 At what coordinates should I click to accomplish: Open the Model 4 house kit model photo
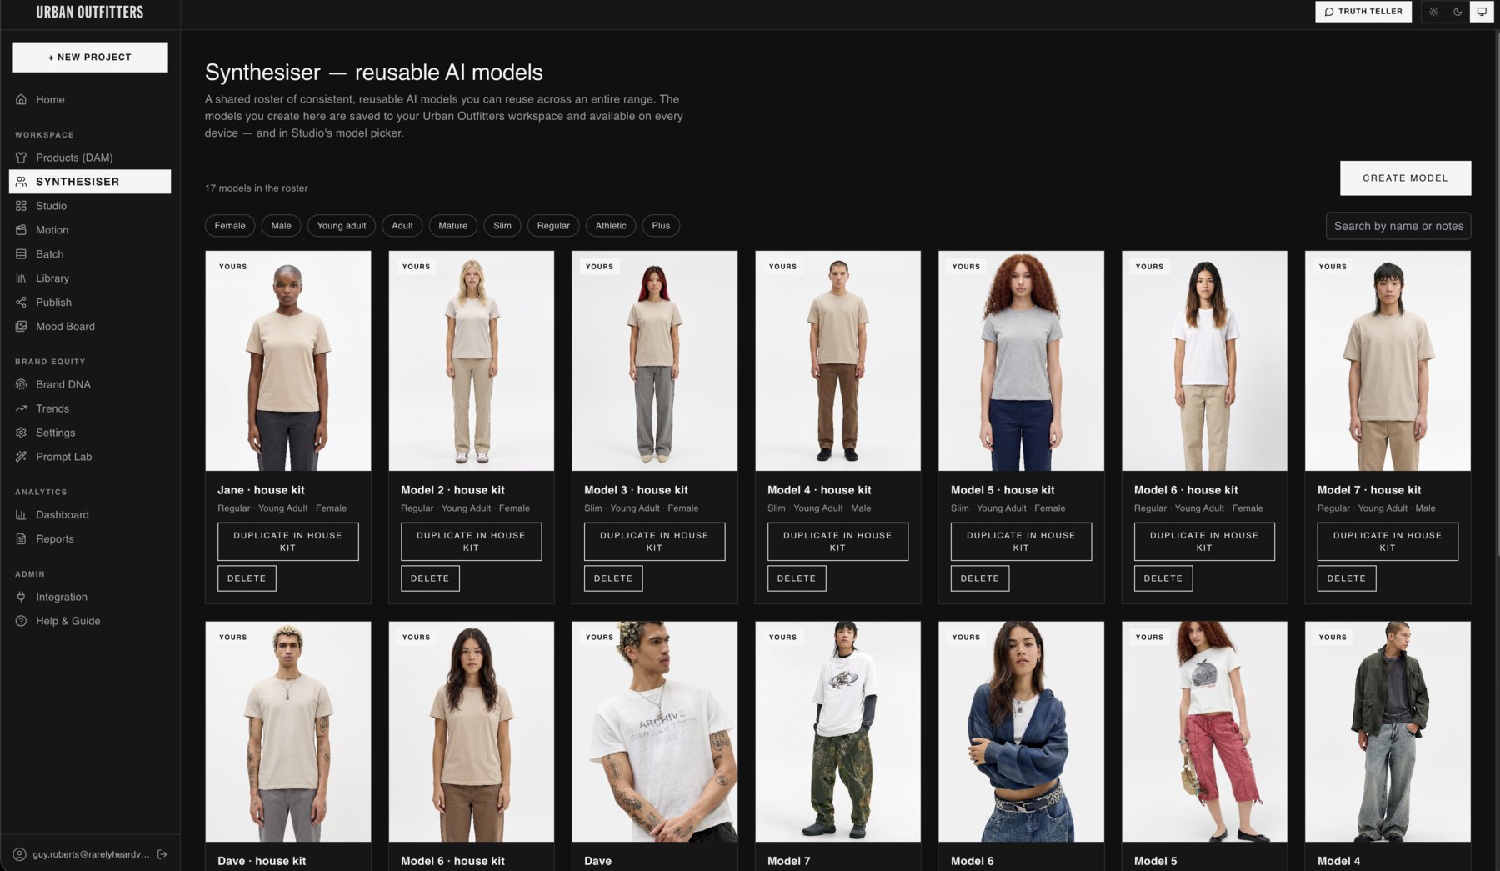[837, 361]
